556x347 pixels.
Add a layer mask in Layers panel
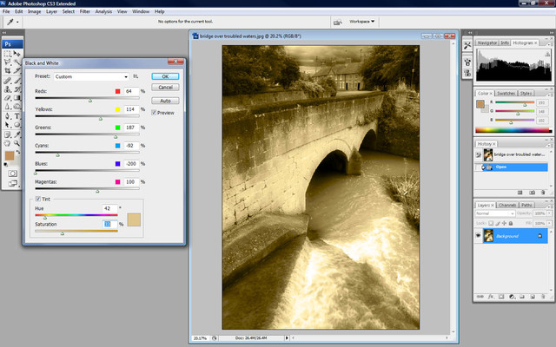[x=501, y=297]
